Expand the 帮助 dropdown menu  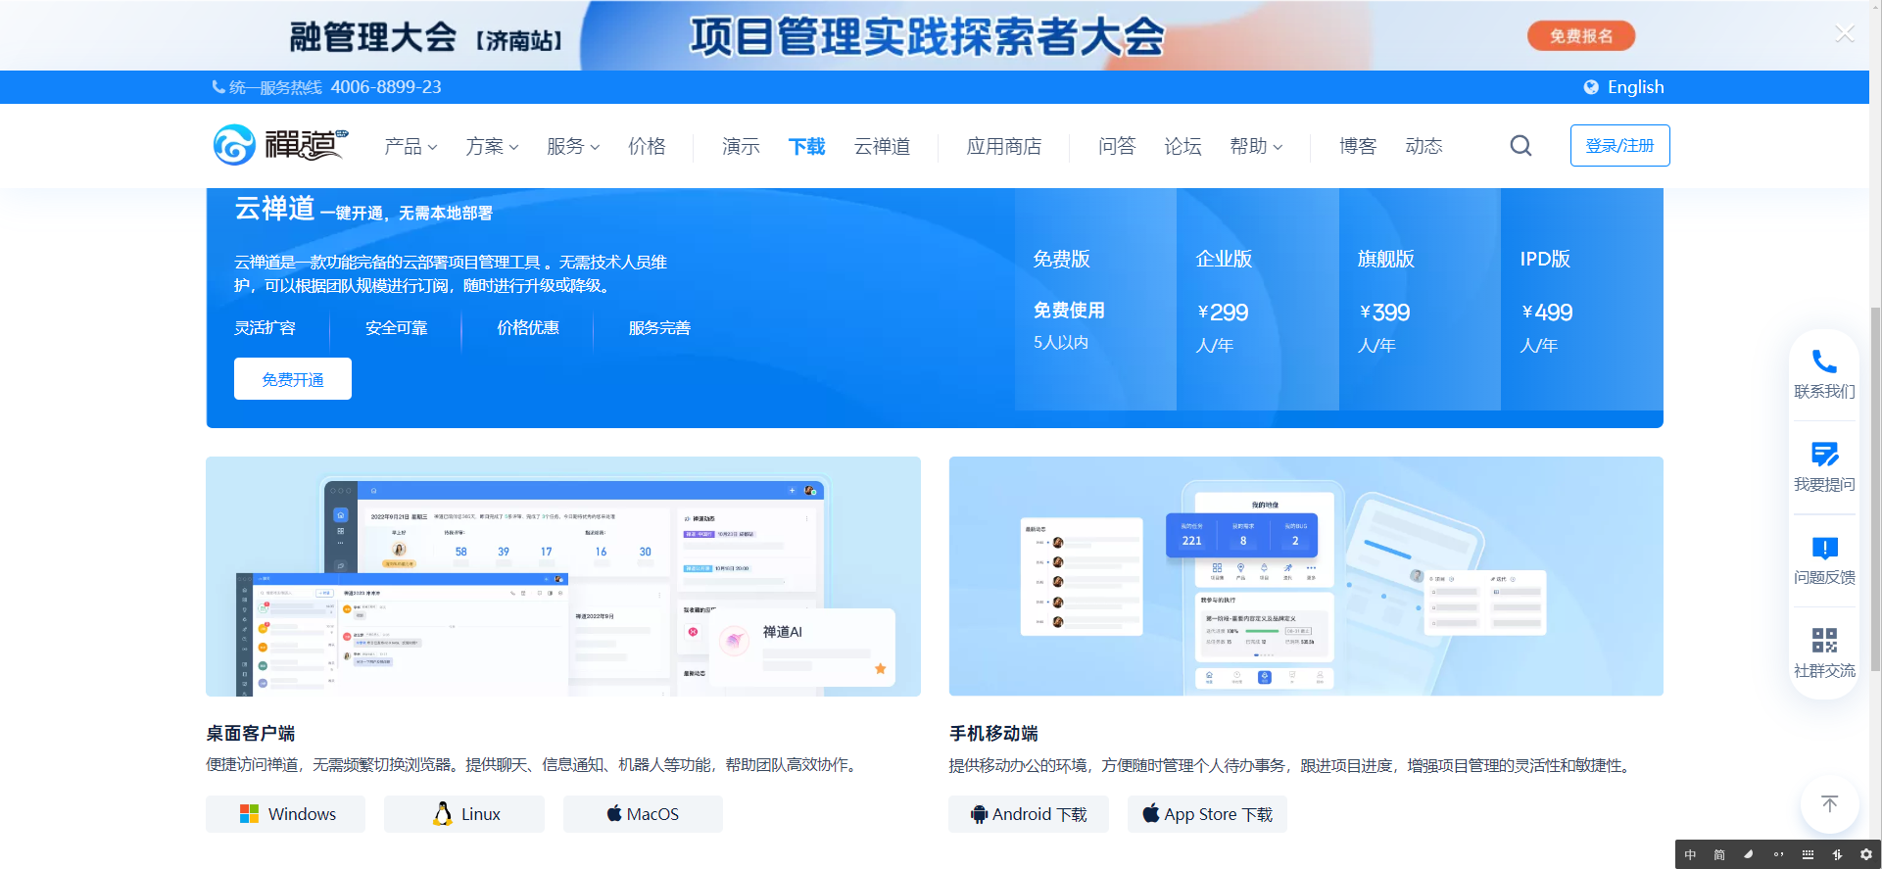tap(1256, 146)
